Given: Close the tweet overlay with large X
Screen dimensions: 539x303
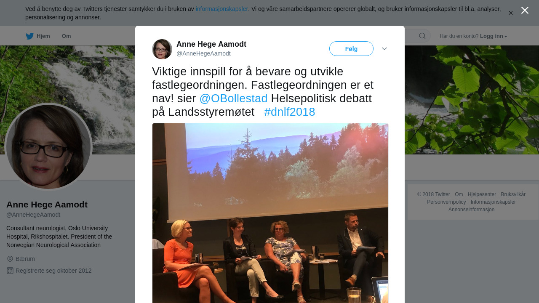Looking at the screenshot, I should tap(525, 10).
